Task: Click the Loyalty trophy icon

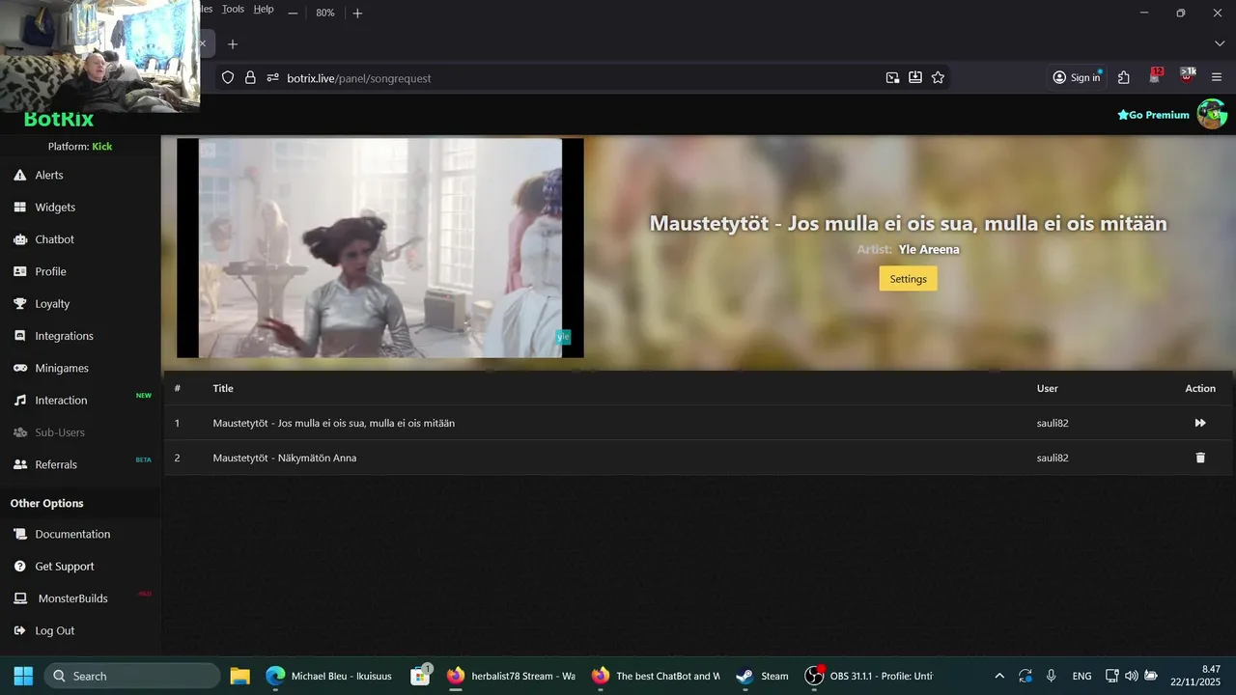Action: pos(19,304)
